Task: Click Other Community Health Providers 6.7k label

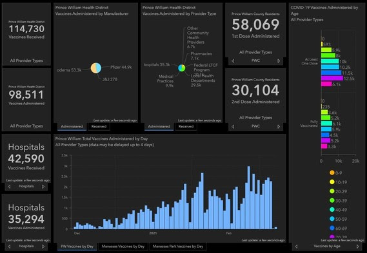Action: coord(198,37)
